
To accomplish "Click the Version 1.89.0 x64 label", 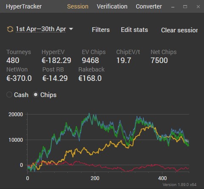I will point(179,185).
